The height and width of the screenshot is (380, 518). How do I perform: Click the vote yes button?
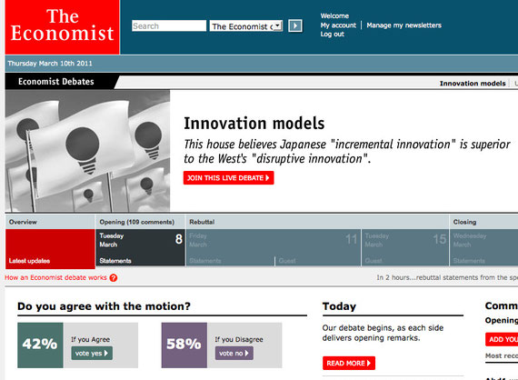[x=92, y=354]
